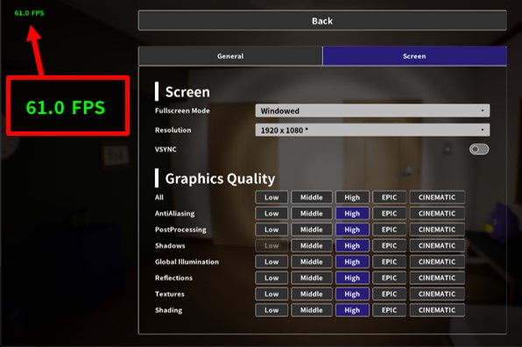Switch to the General tab

(x=230, y=56)
